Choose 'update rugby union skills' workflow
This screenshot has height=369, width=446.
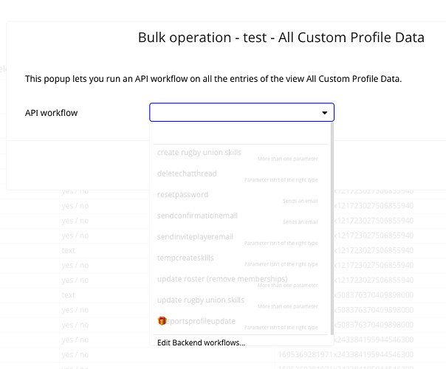[x=201, y=300]
